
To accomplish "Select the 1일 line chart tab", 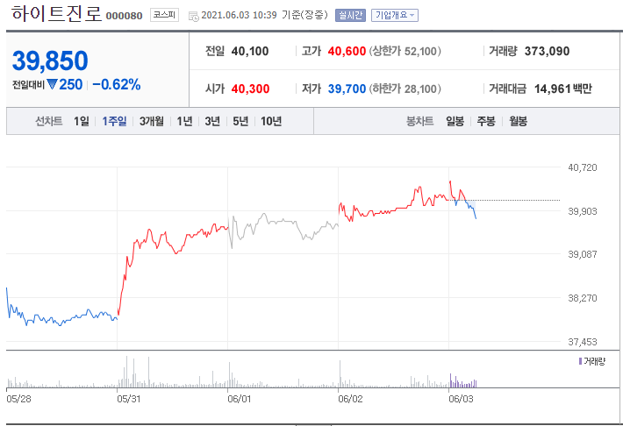I will coord(82,121).
